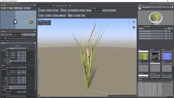Screen dimensions: 174x98
Task: Open the Window menu
Action: [13, 3]
